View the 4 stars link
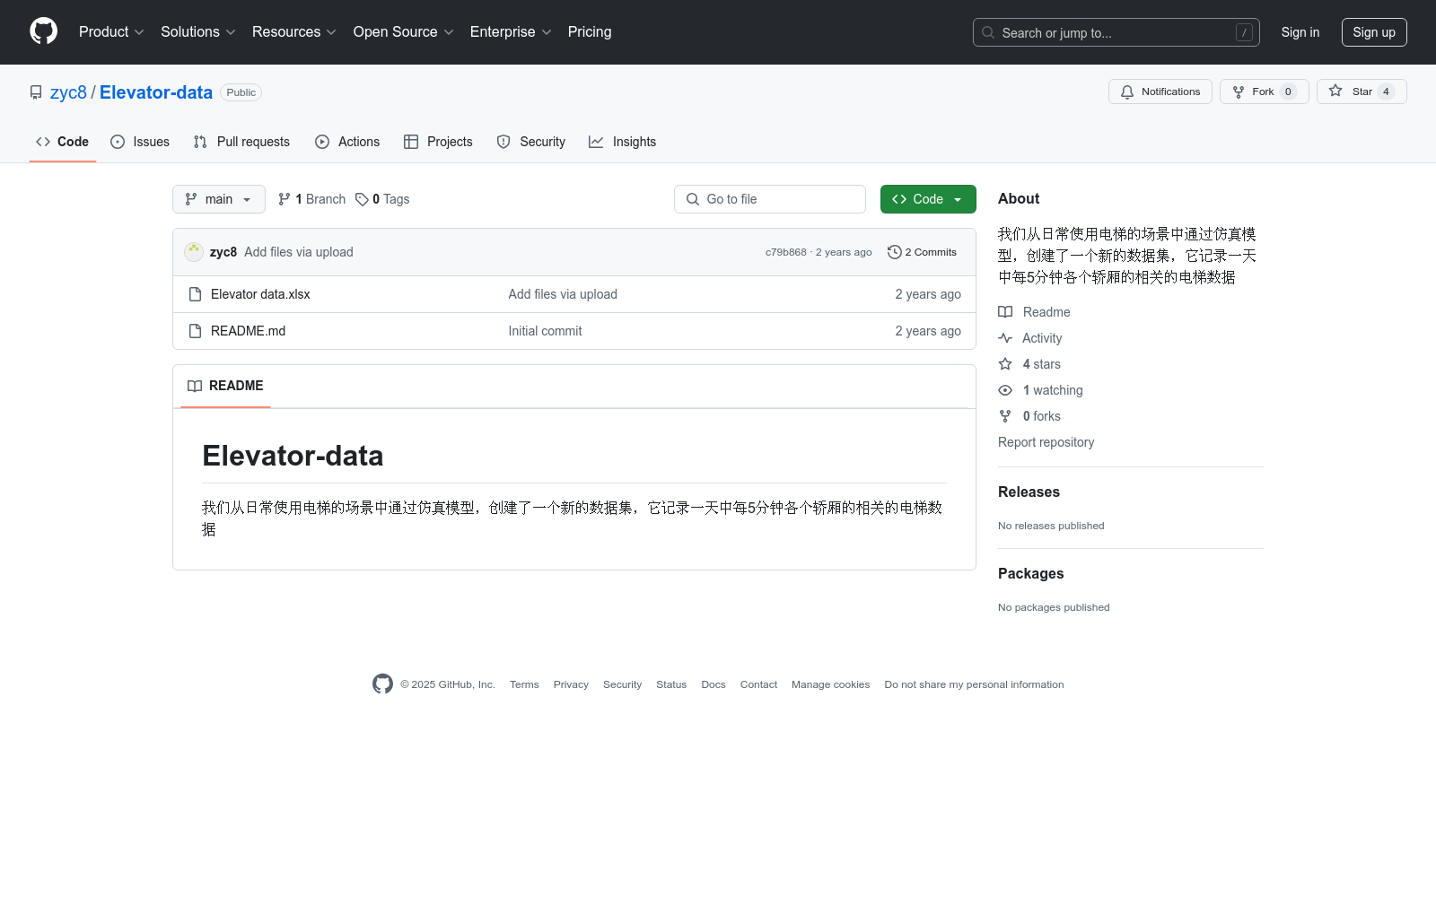This screenshot has width=1436, height=897. coord(1029,364)
